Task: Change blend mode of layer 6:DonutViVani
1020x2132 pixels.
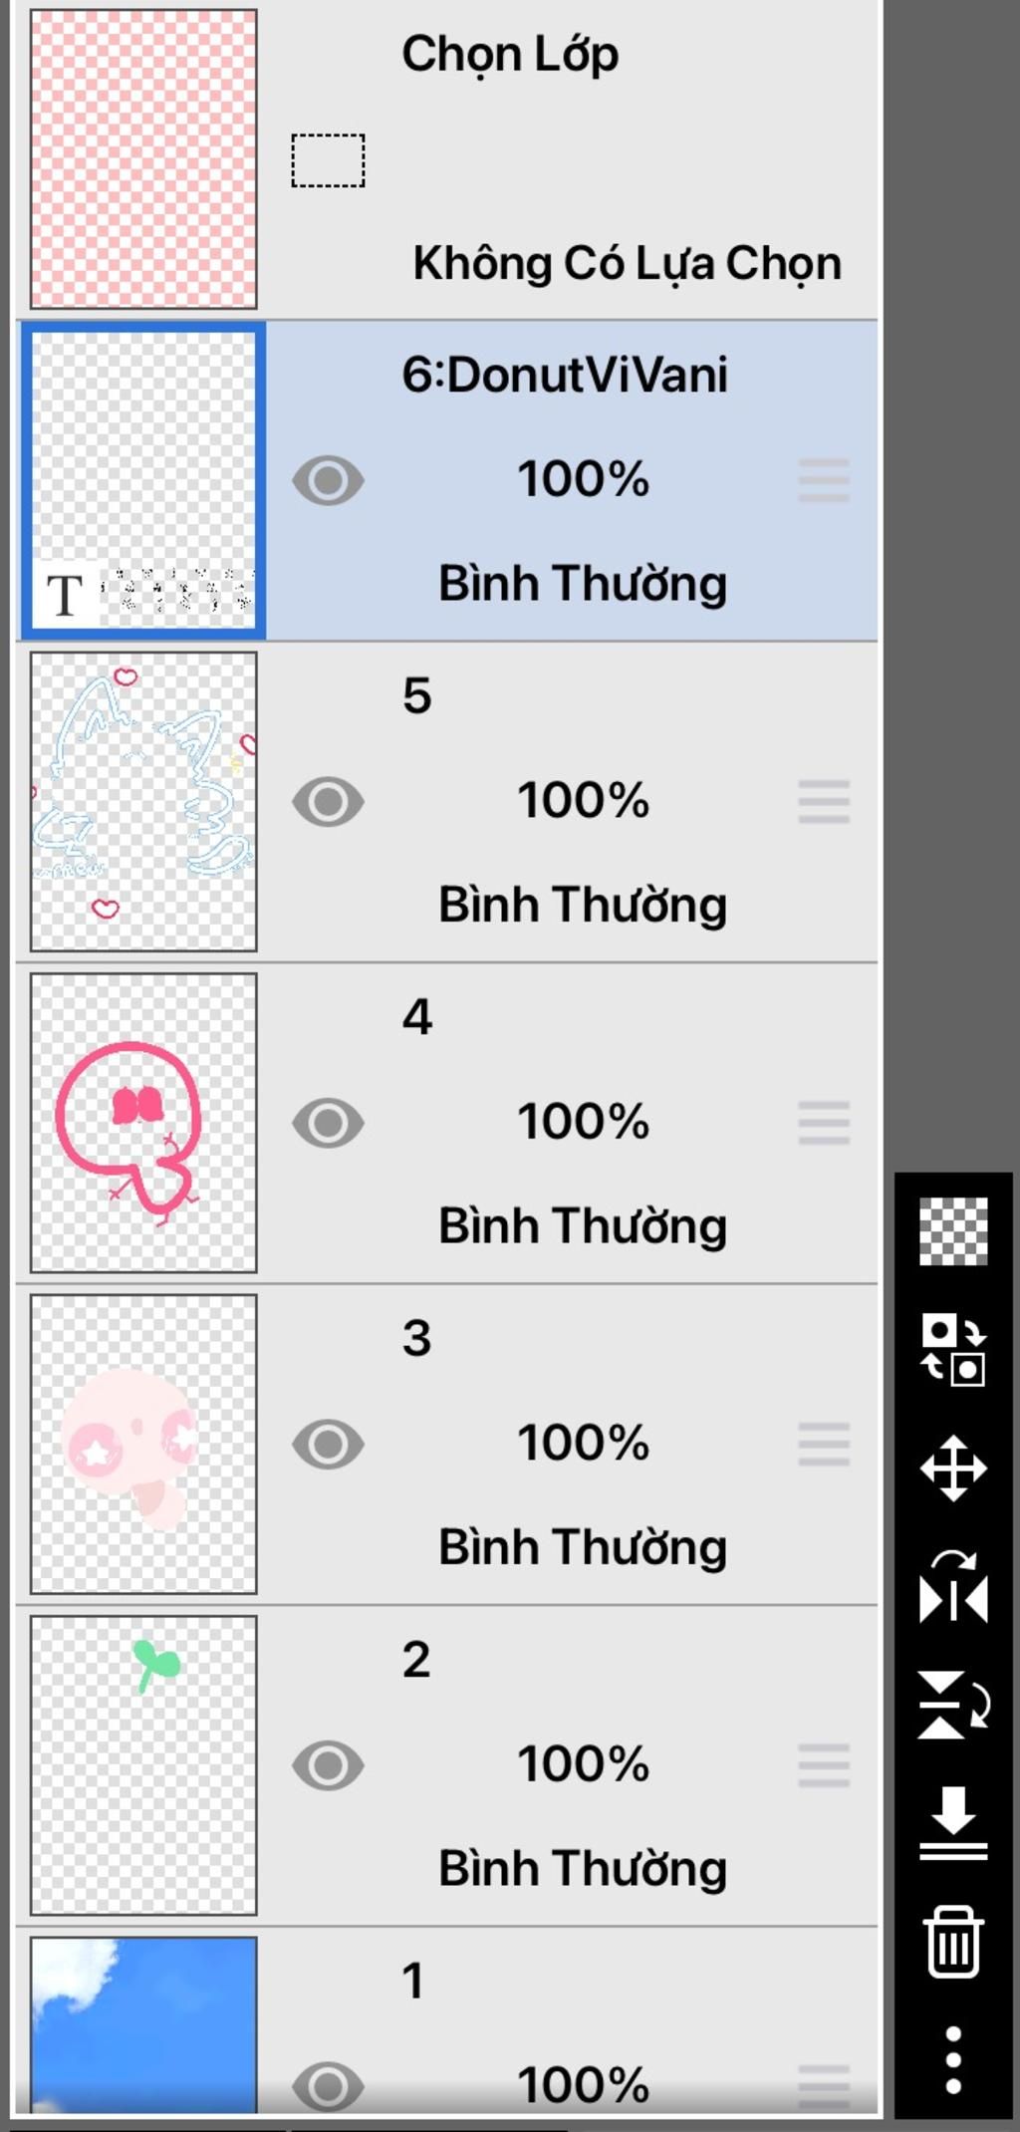Action: point(583,584)
